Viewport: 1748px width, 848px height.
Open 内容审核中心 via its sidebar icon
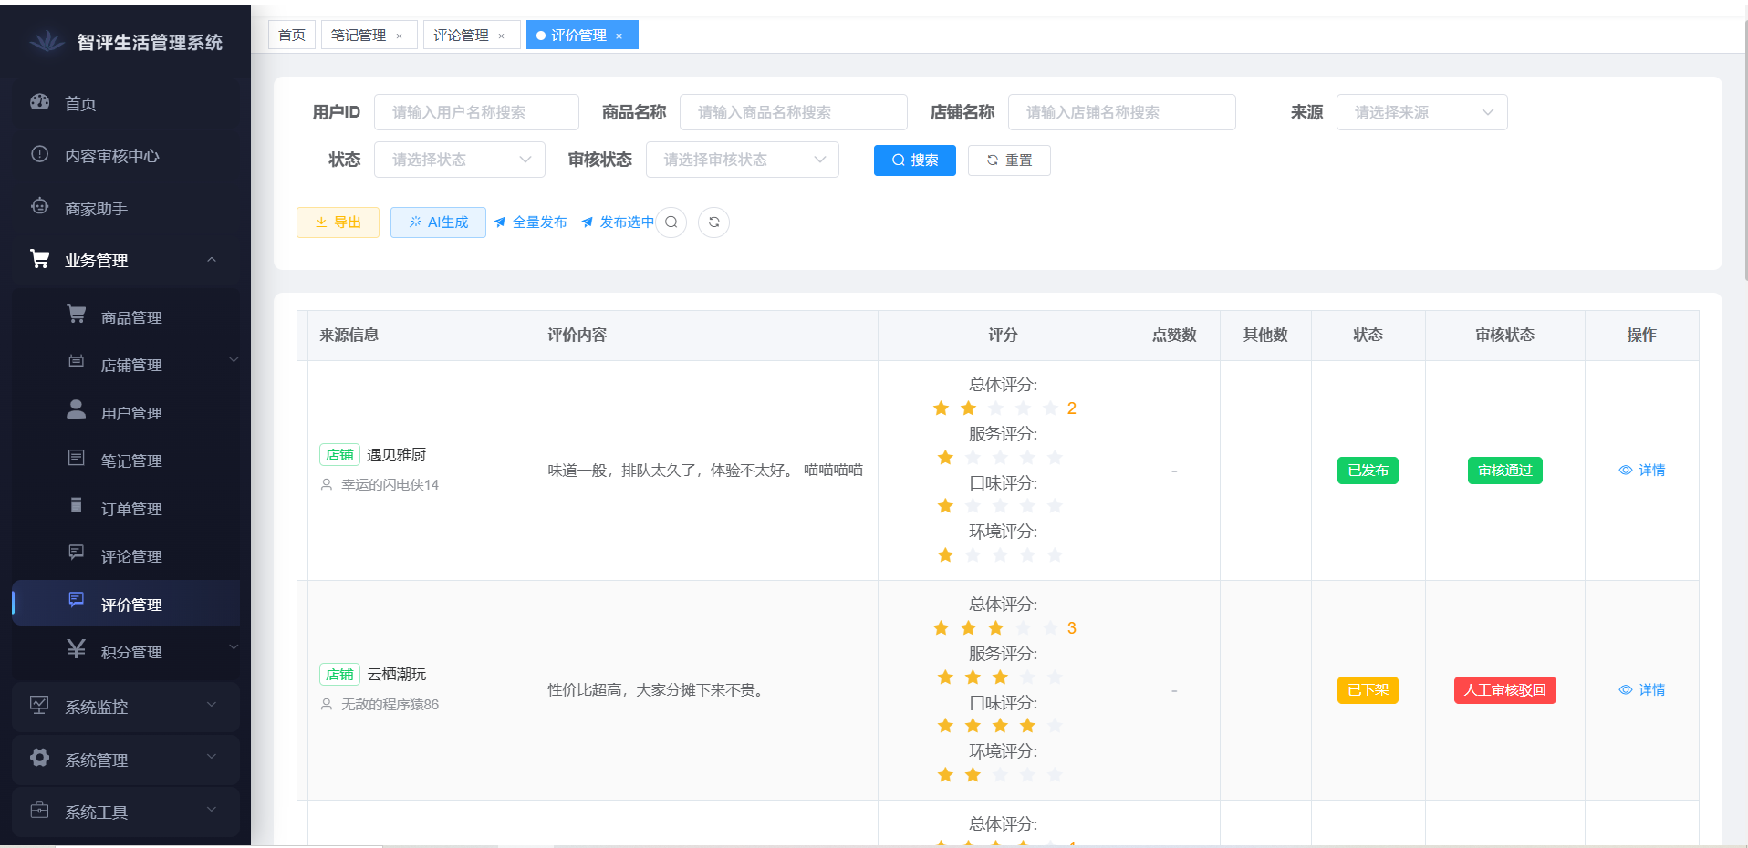tap(39, 155)
